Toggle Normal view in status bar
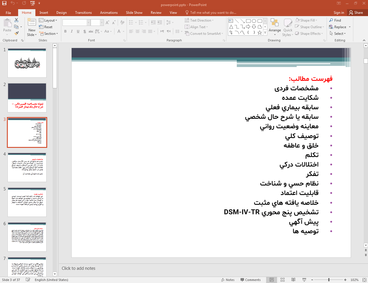The width and height of the screenshot is (368, 283). [x=272, y=280]
